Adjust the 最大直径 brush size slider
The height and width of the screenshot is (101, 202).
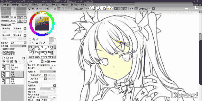pos(48,65)
